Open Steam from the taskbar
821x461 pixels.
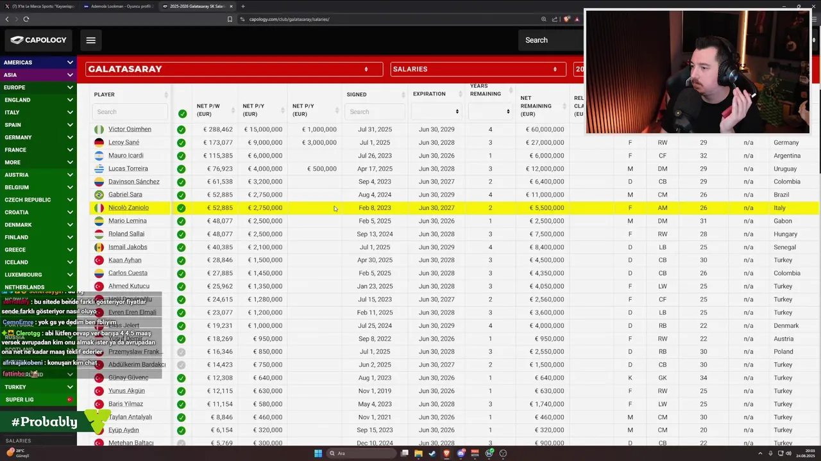(x=432, y=453)
